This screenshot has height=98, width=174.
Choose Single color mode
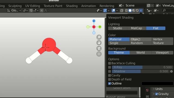pyautogui.click(x=119, y=43)
